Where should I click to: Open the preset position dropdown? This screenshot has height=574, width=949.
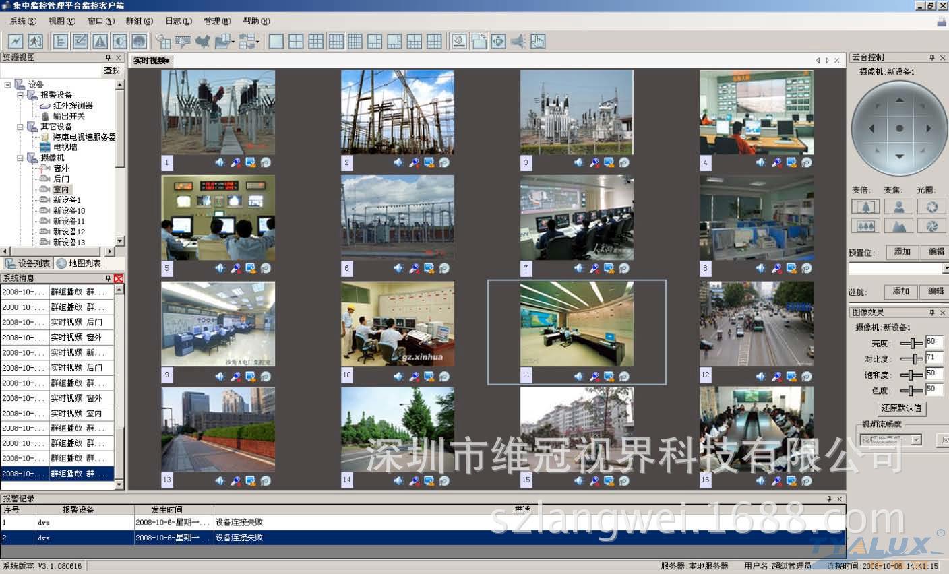[x=945, y=268]
